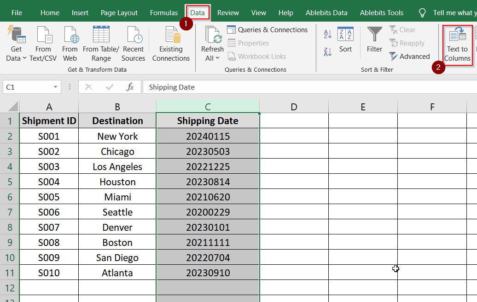Open the Page Layout tab
Screen dimensions: 477x302
119,13
